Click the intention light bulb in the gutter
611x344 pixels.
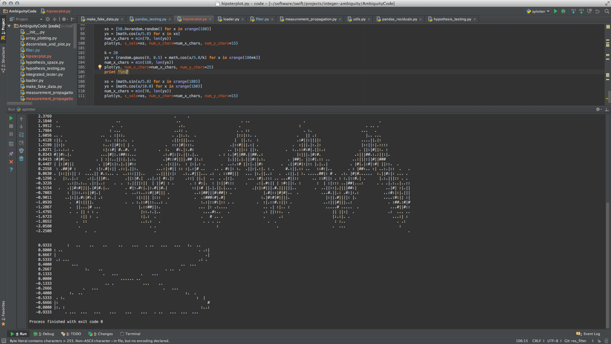pos(100,67)
